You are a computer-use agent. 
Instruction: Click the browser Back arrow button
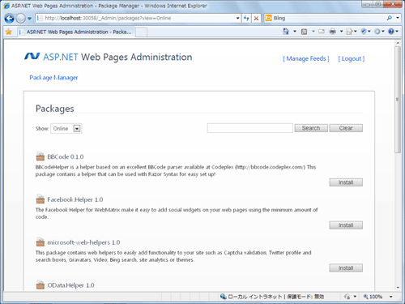point(9,19)
